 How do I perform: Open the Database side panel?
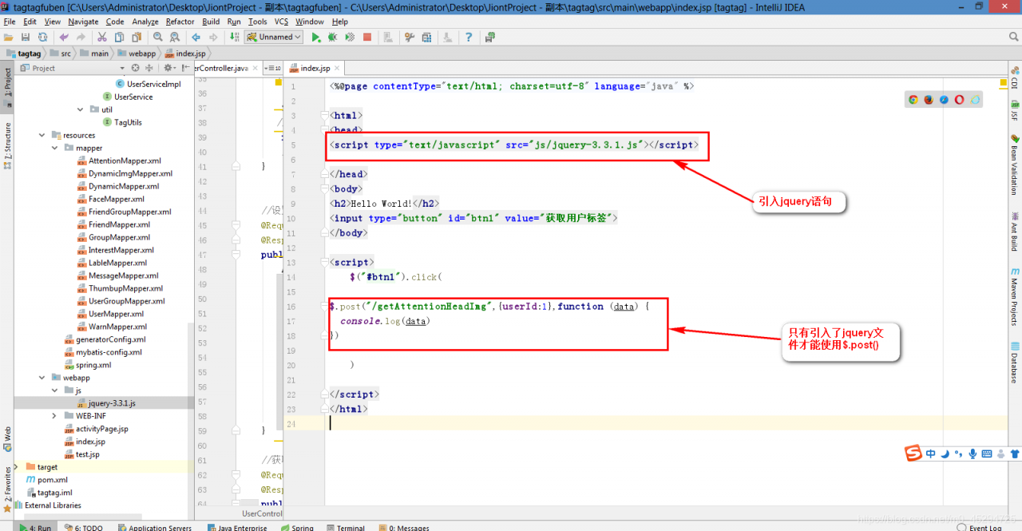pyautogui.click(x=1015, y=363)
